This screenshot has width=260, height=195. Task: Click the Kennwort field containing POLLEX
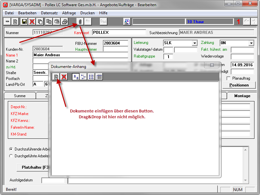(x=119, y=32)
